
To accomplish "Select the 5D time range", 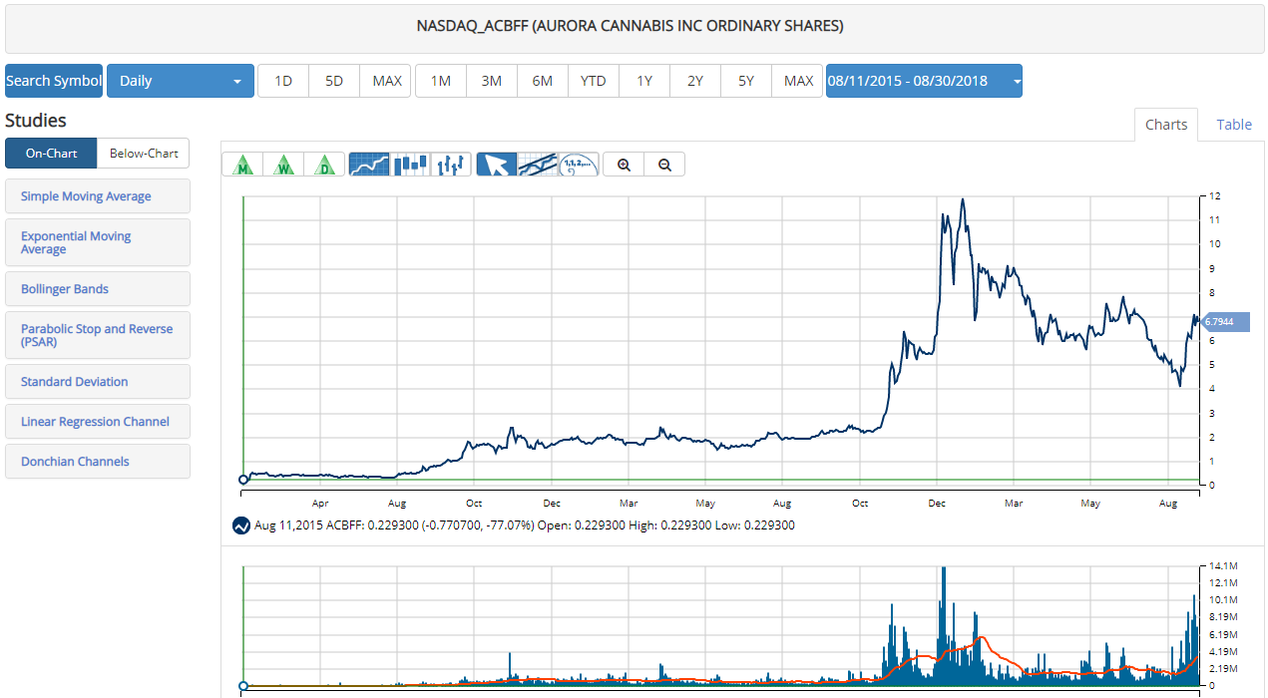I will click(x=334, y=81).
